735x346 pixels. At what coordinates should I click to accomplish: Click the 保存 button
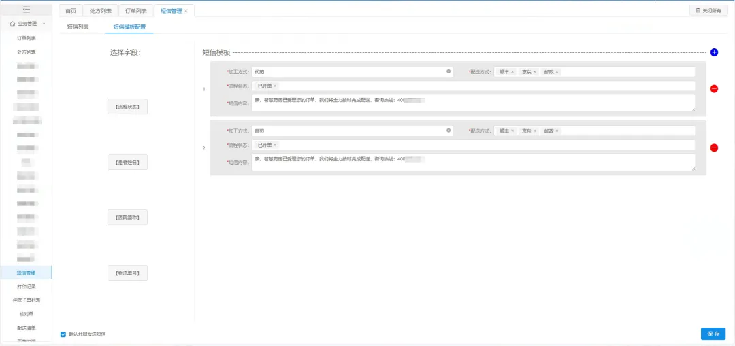coord(713,334)
